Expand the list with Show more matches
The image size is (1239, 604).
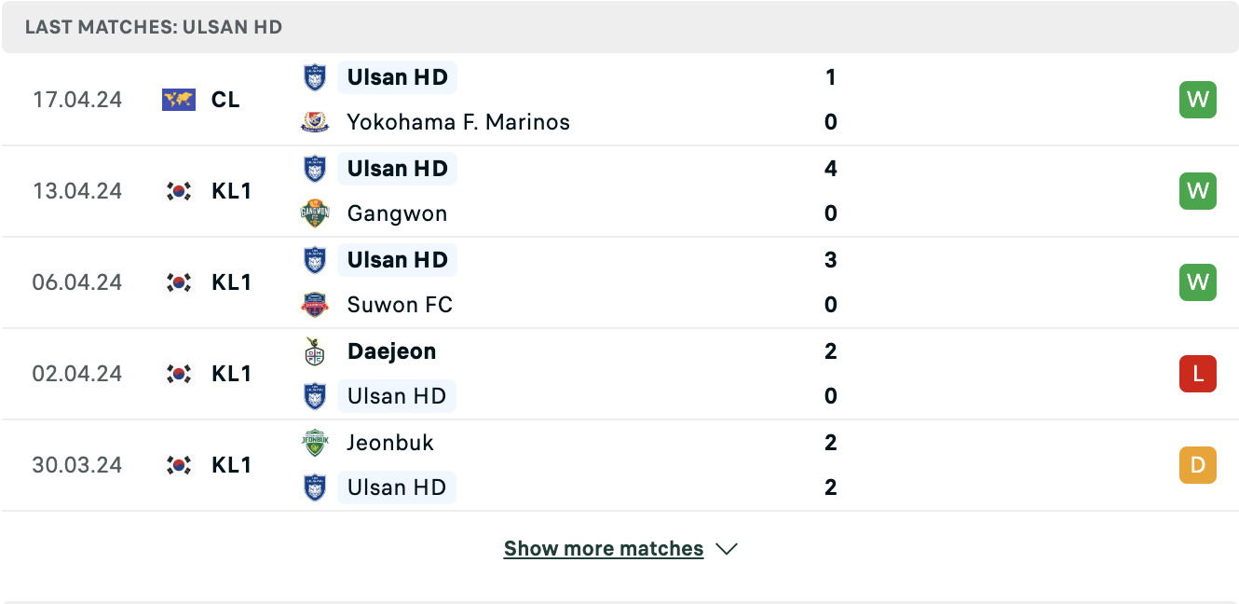point(604,549)
